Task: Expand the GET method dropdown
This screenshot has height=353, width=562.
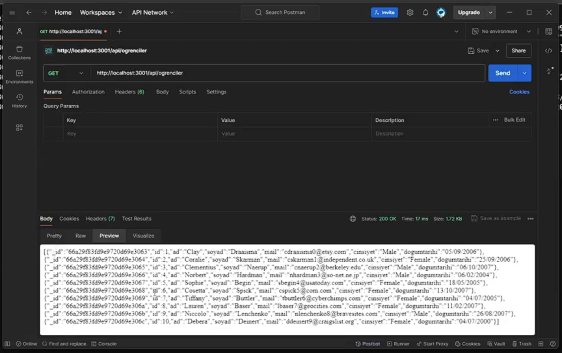Action: point(66,73)
